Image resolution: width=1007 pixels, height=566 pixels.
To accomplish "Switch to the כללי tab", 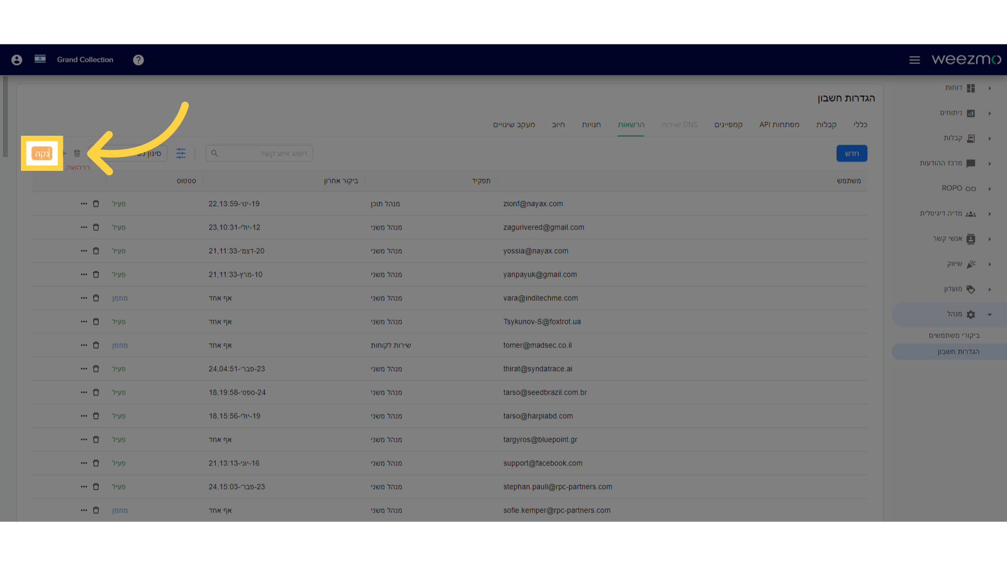I will point(860,125).
